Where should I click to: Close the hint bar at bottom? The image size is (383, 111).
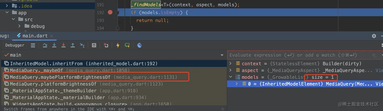(x=223, y=109)
